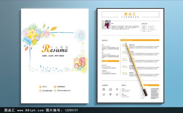Click the slogan 去相信、去证明、梦想一触即发
Viewport: 183px width, 113px height.
(x=53, y=56)
